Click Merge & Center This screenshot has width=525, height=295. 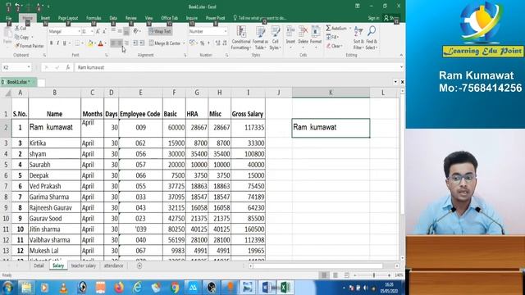click(x=165, y=43)
